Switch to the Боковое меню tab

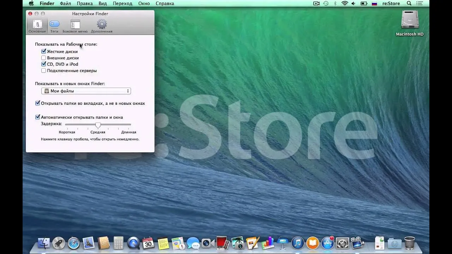click(x=75, y=26)
